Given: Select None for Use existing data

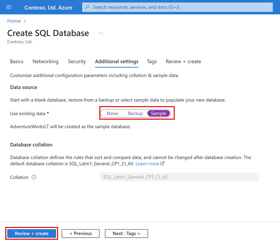Looking at the screenshot, I should pyautogui.click(x=112, y=113).
